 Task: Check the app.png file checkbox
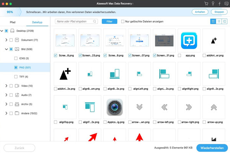point(179,55)
